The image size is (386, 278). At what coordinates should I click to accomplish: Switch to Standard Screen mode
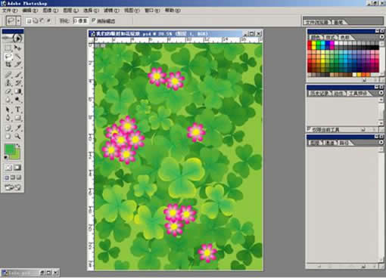[7, 178]
